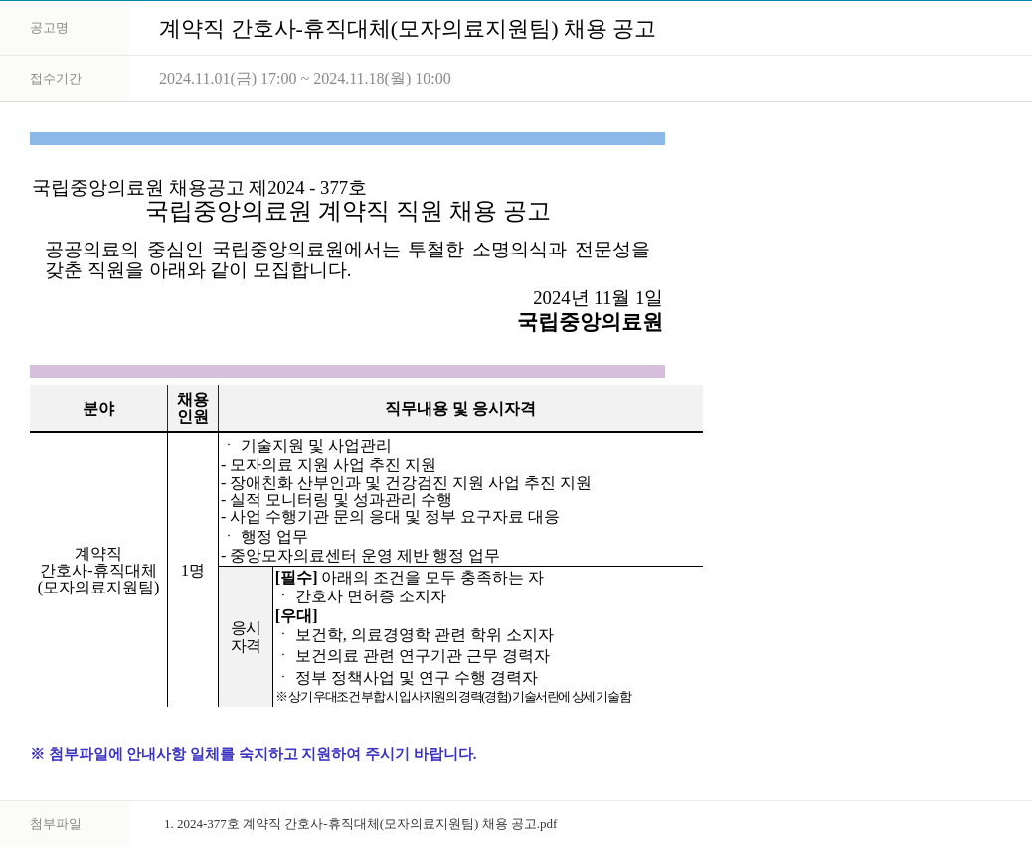Click the '직무내용 및 응시자격' table header

(x=460, y=409)
